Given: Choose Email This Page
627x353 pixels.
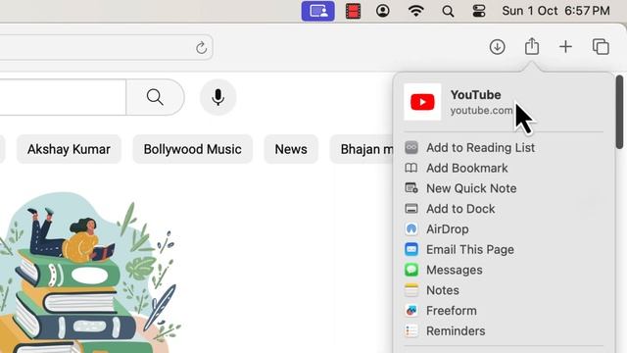Looking at the screenshot, I should tap(504, 250).
